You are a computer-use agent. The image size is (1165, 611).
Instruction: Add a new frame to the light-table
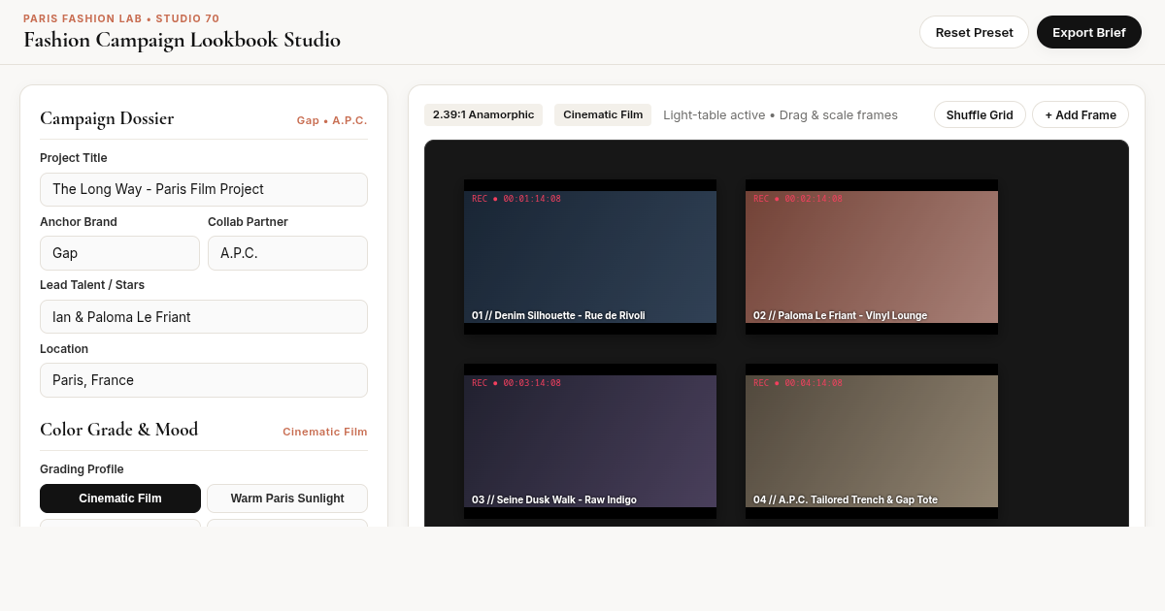1081,114
